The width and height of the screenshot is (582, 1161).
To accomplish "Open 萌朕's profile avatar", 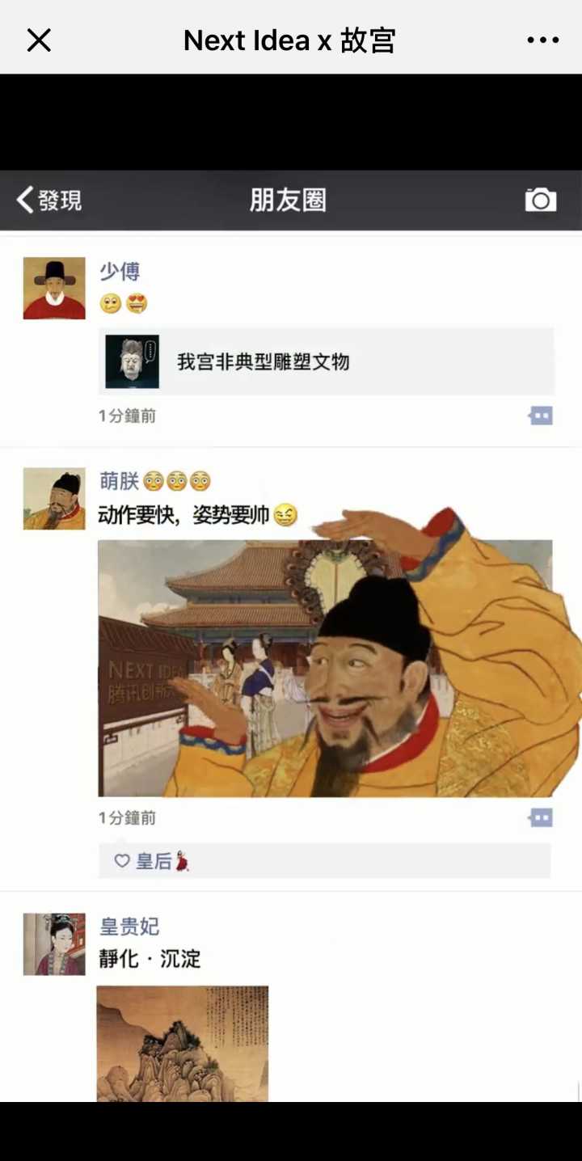I will 54,499.
